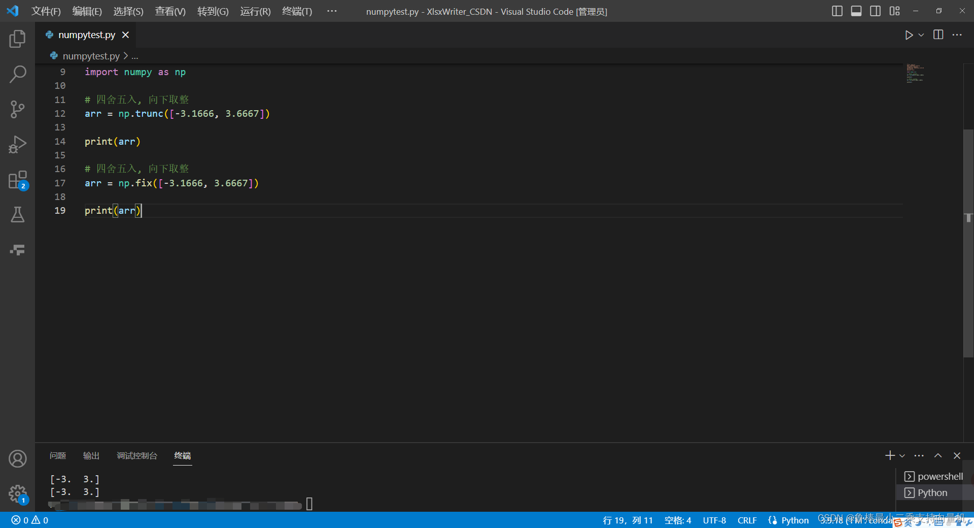
Task: Switch to the 输出 panel tab
Action: coord(91,455)
